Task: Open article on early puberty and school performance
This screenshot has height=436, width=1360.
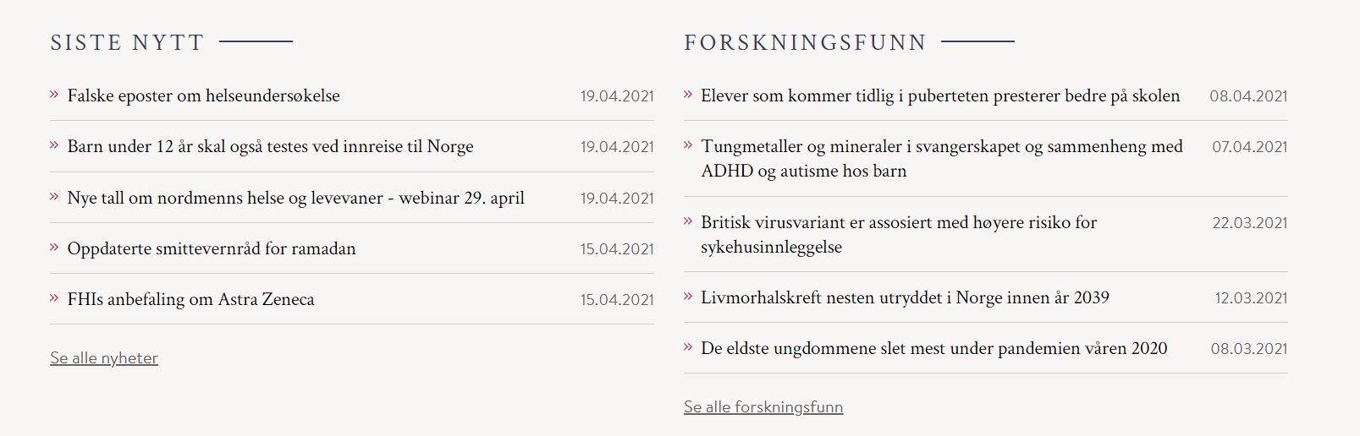Action: (x=939, y=96)
